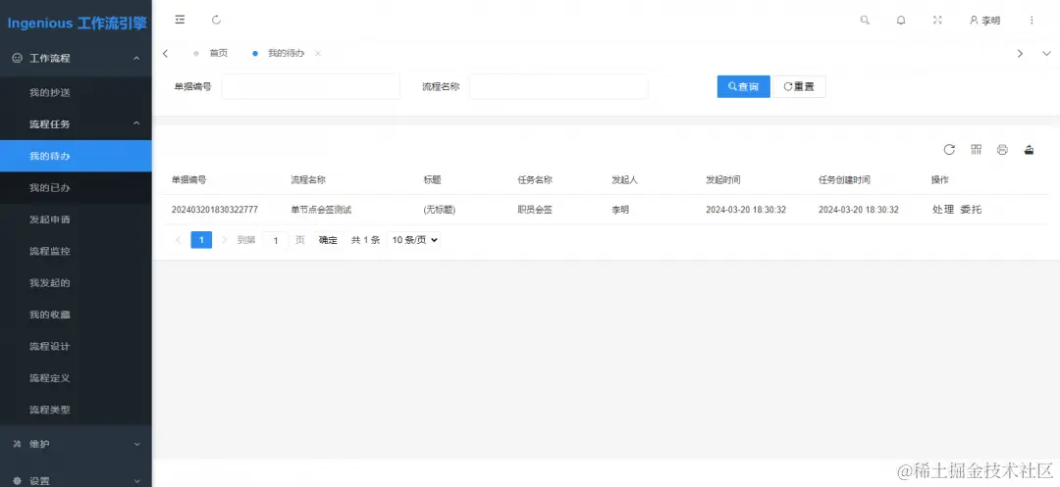Image resolution: width=1060 pixels, height=487 pixels.
Task: Collapse the 流程任务 submenu
Action: point(76,124)
